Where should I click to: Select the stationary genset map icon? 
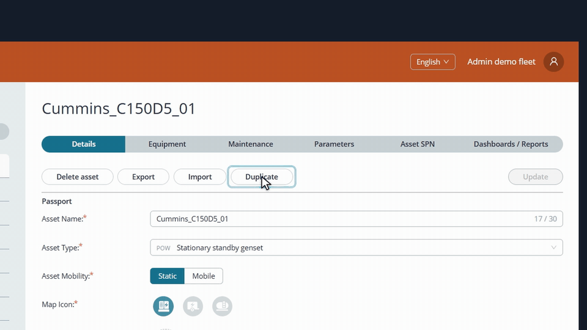point(163,306)
